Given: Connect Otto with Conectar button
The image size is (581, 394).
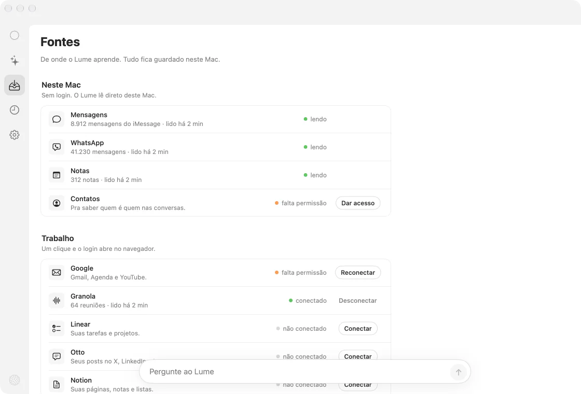Looking at the screenshot, I should [358, 355].
